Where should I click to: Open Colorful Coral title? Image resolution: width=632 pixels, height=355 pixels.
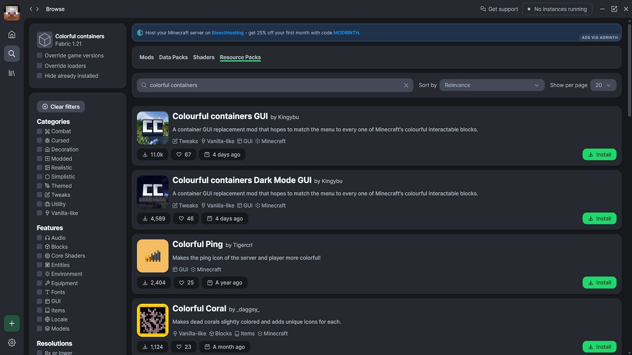(x=199, y=308)
